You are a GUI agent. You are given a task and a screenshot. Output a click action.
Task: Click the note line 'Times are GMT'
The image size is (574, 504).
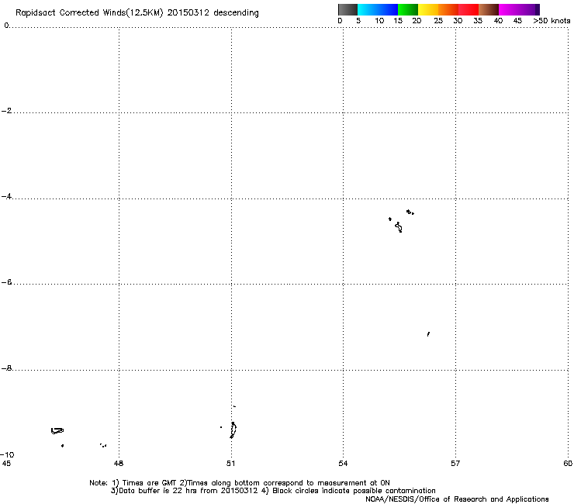tap(149, 483)
